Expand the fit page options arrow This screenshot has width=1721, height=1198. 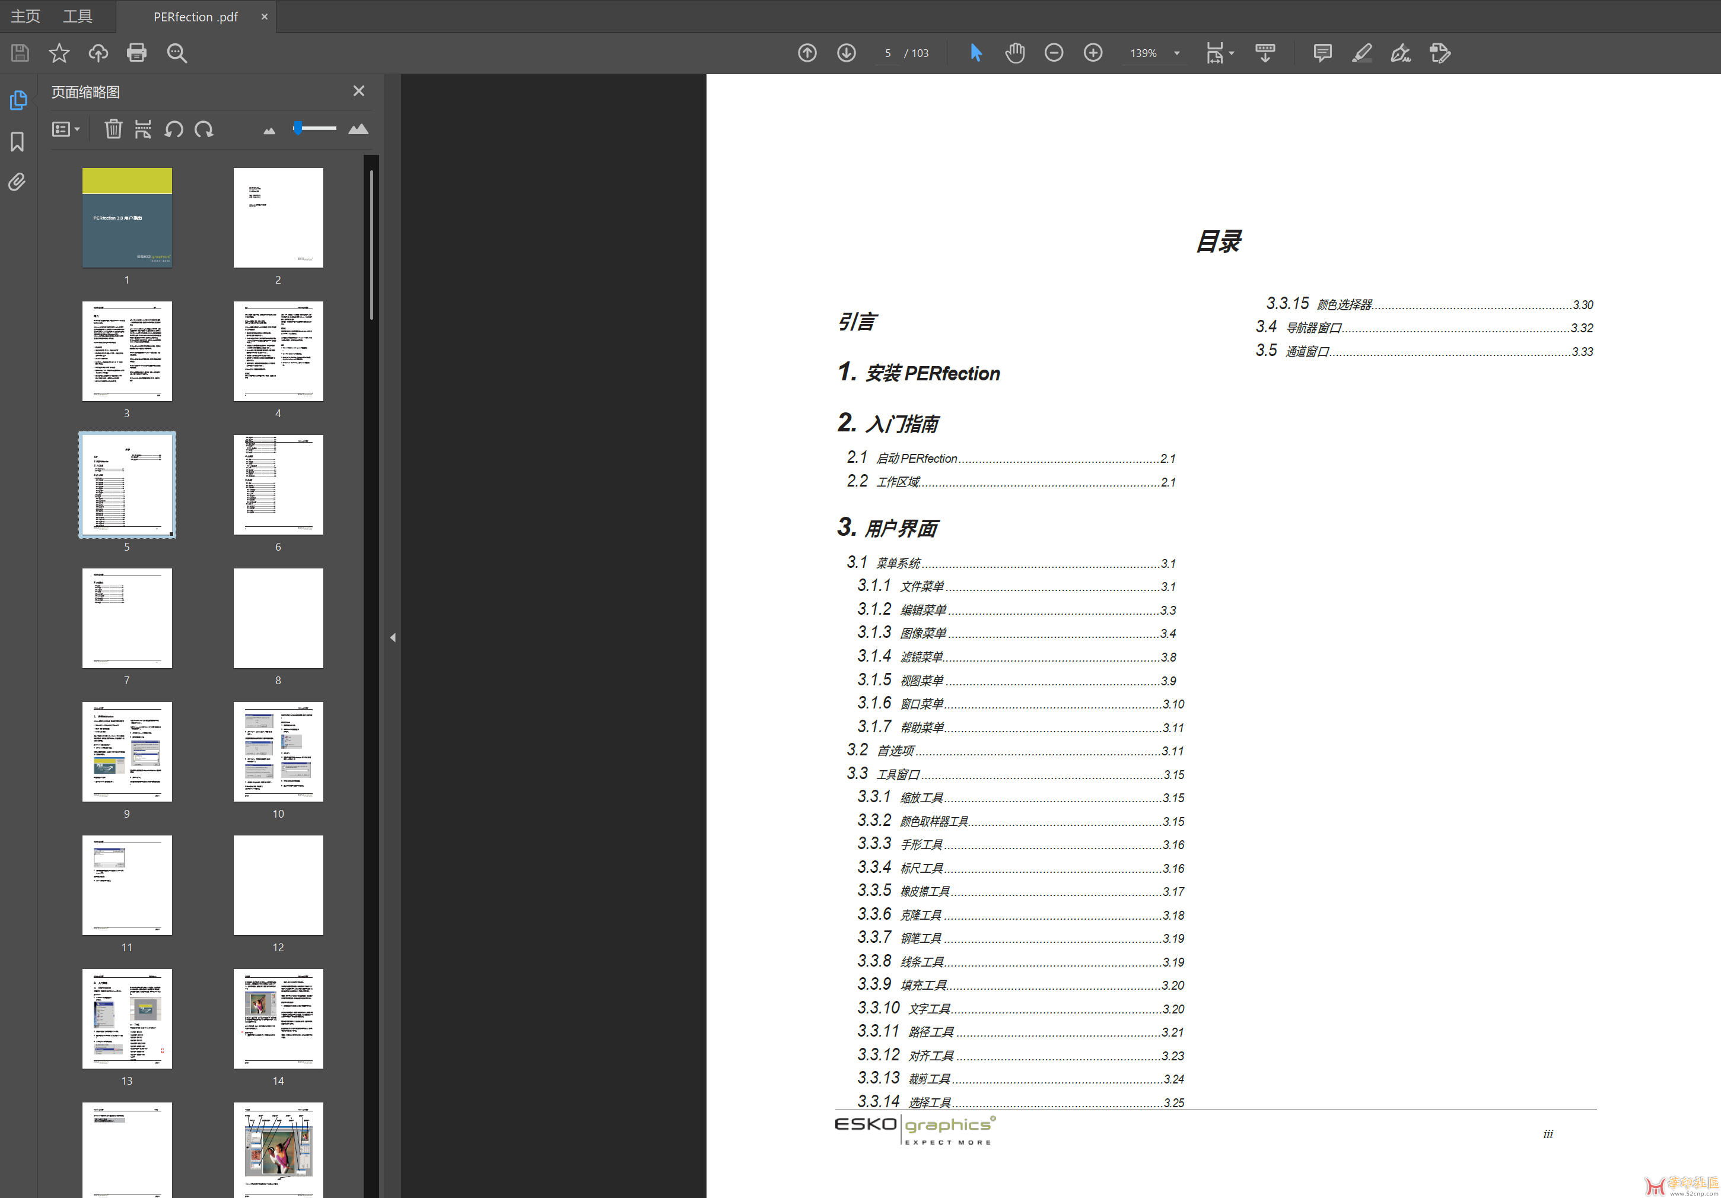point(1232,53)
